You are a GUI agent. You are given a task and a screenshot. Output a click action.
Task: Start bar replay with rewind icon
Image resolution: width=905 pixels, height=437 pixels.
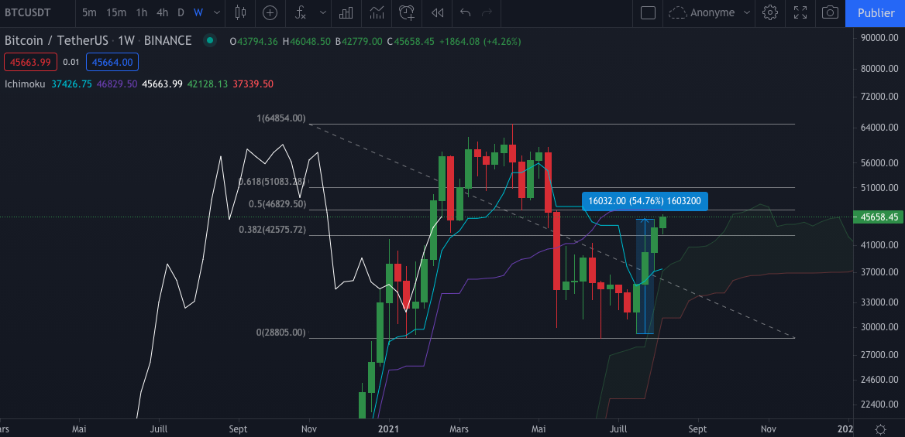tap(438, 12)
